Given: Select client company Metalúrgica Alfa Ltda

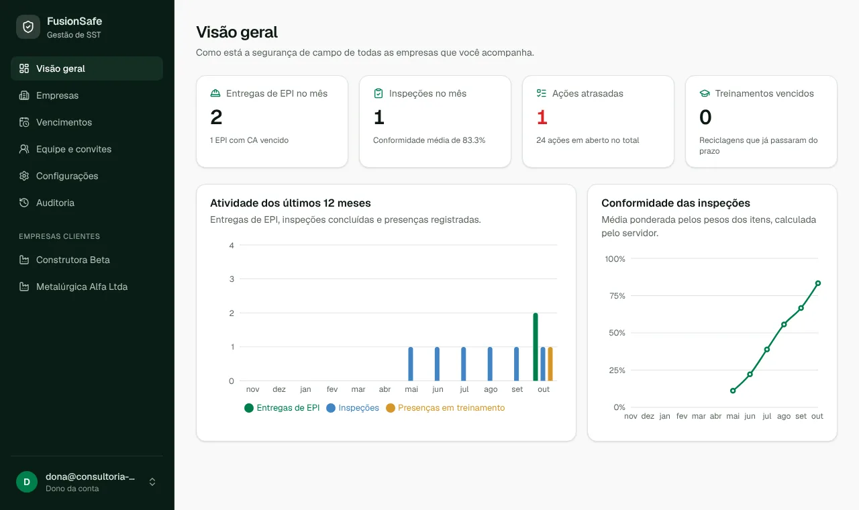Looking at the screenshot, I should pos(87,287).
